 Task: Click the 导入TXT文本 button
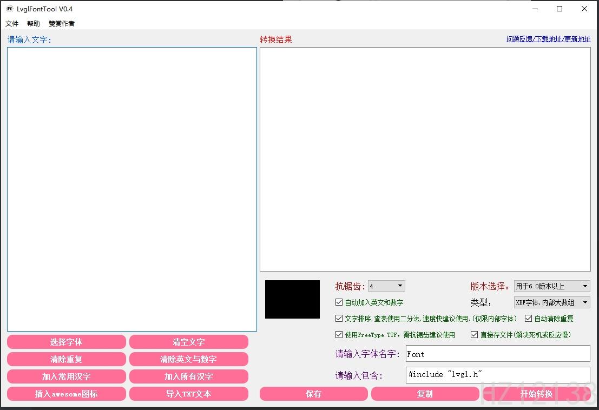click(189, 394)
